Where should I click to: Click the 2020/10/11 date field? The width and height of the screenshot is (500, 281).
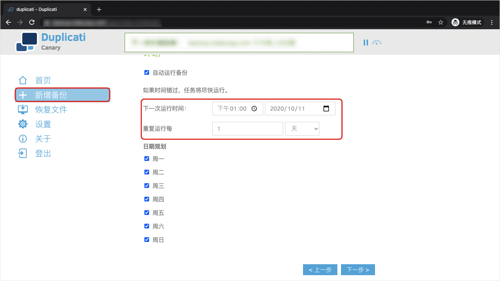(300, 109)
